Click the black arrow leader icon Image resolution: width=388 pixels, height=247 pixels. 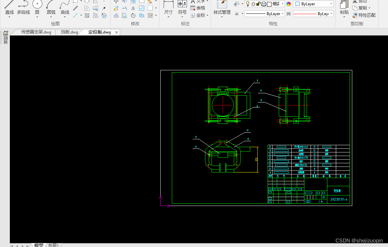pos(104,9)
